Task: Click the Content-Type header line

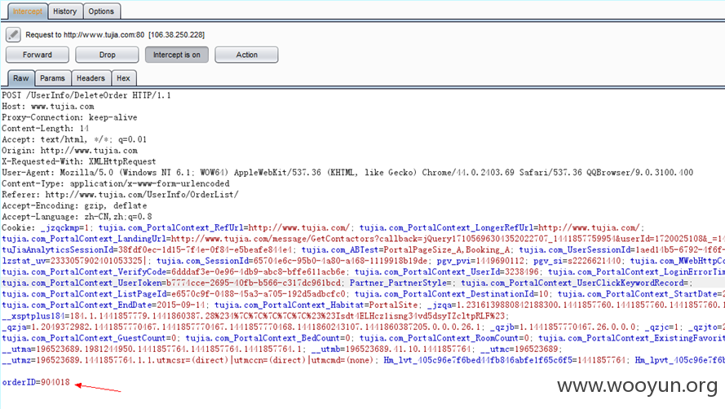Action: (115, 183)
